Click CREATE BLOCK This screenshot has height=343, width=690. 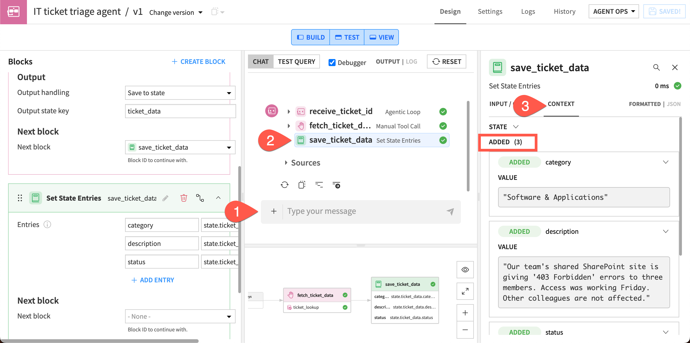tap(199, 62)
